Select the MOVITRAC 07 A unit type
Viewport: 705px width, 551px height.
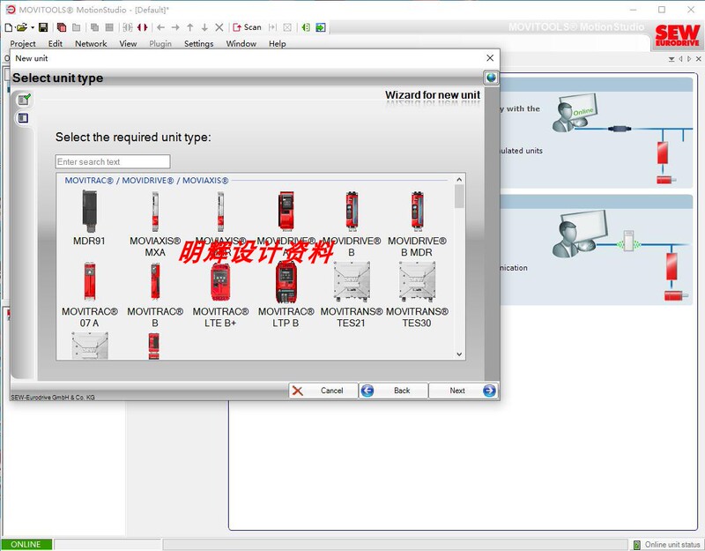click(x=90, y=295)
